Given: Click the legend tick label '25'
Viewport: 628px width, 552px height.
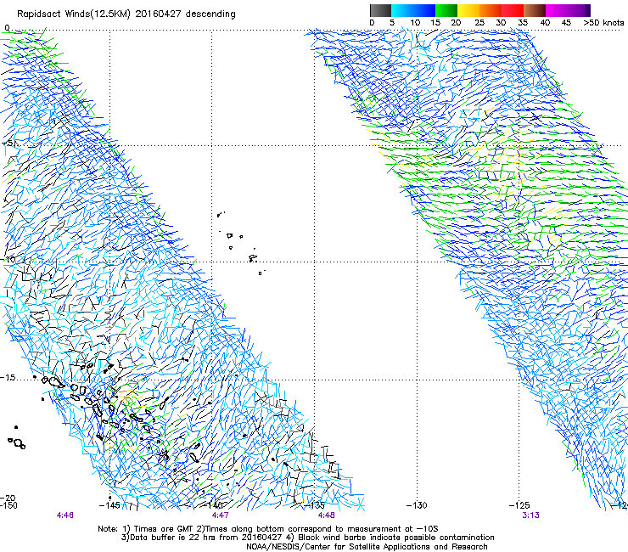Looking at the screenshot, I should [479, 22].
